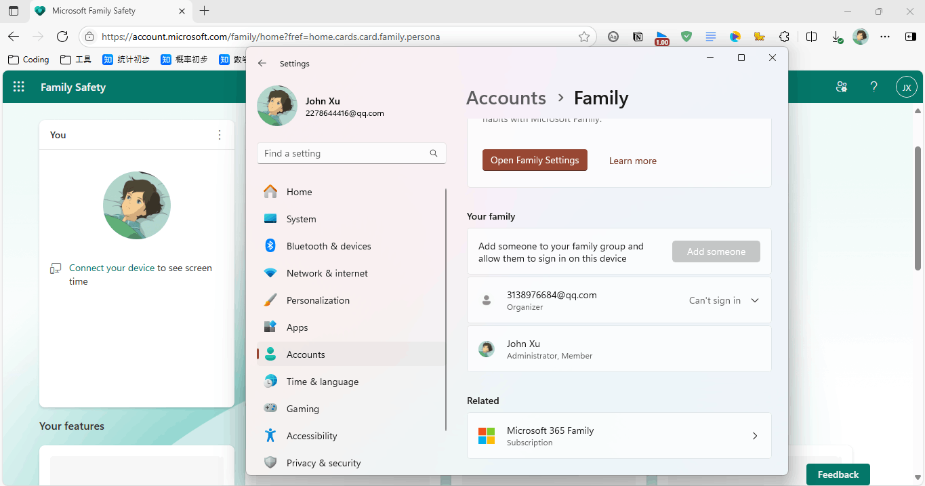Open the Family Safety app launcher grid
925x486 pixels.
19,87
